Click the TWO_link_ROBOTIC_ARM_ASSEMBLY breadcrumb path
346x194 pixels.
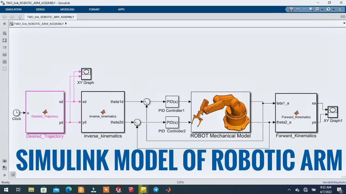[x=39, y=24]
